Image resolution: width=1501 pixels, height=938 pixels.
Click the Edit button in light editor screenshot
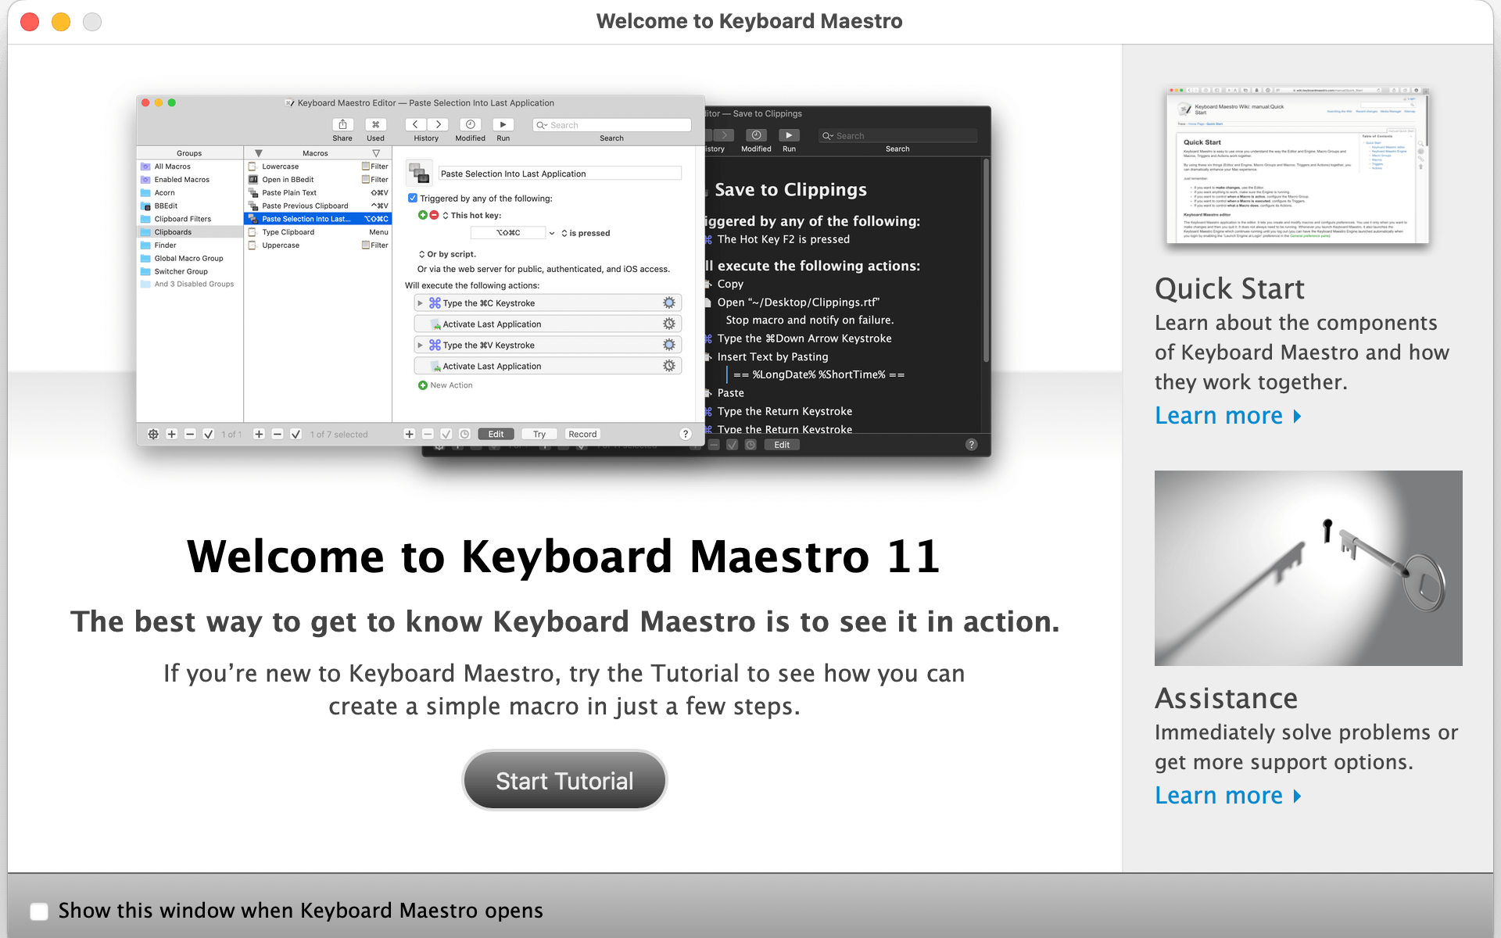(496, 435)
